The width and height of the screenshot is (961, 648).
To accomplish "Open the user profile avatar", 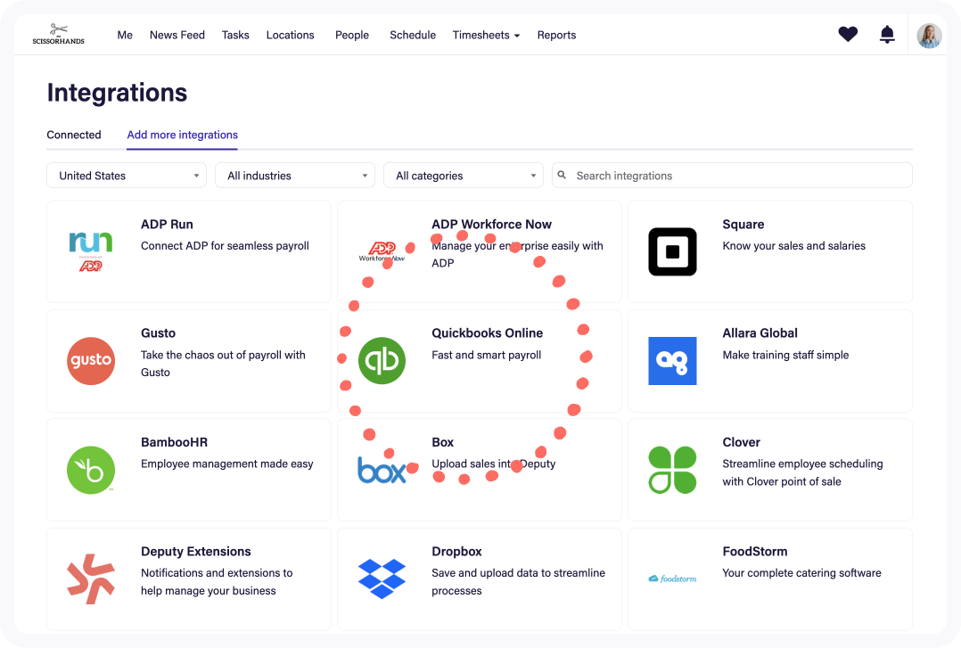I will point(929,36).
